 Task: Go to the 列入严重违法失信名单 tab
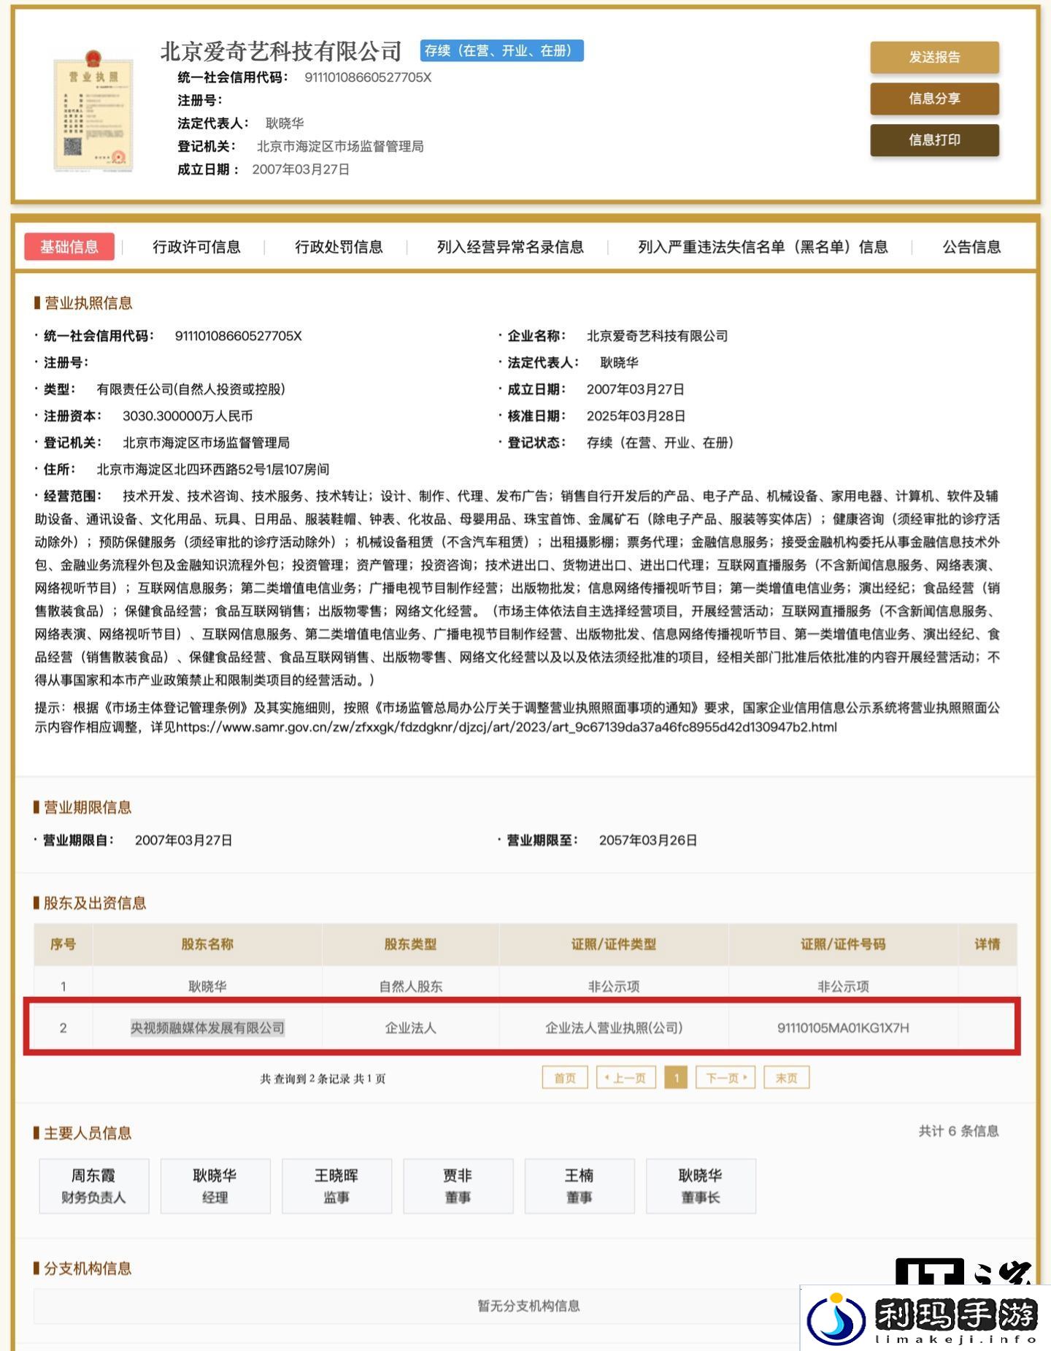click(x=763, y=247)
